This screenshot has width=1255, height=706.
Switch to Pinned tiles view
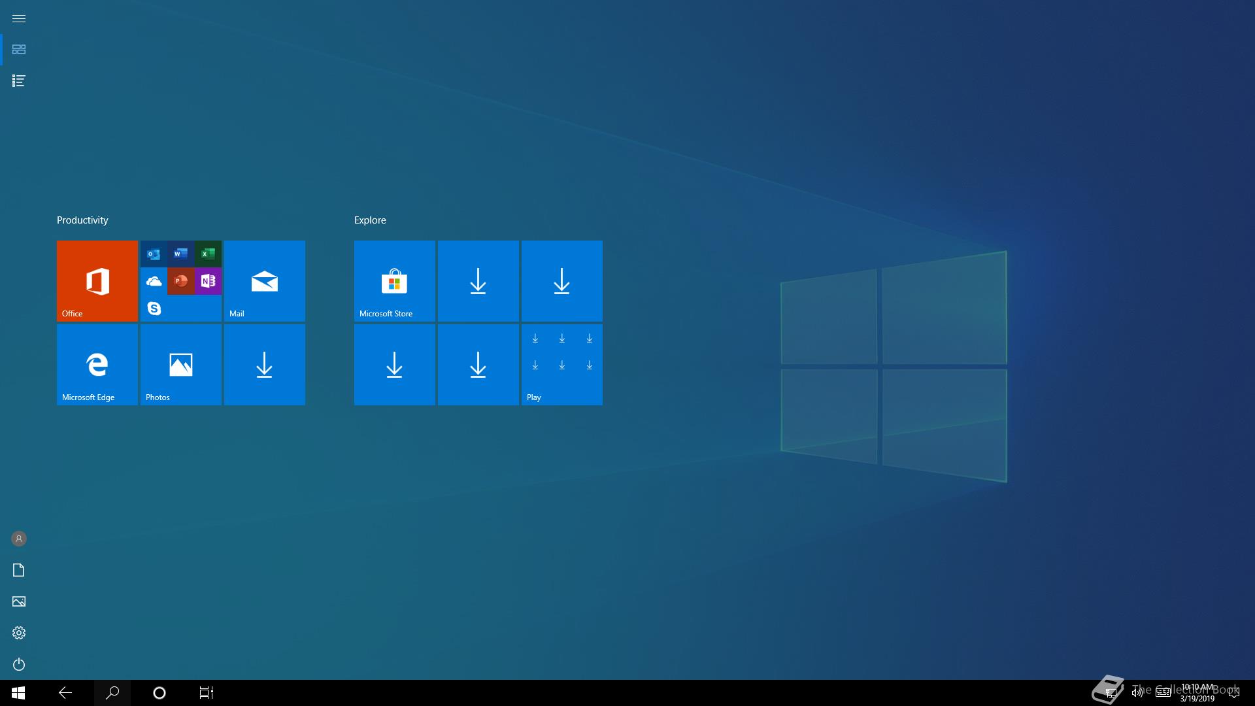(19, 50)
